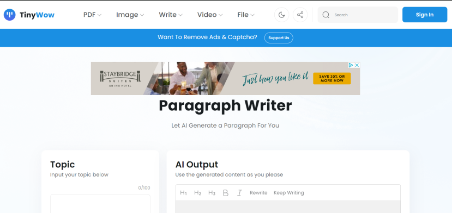Click the AI Output text area
This screenshot has width=452, height=213.
click(288, 206)
